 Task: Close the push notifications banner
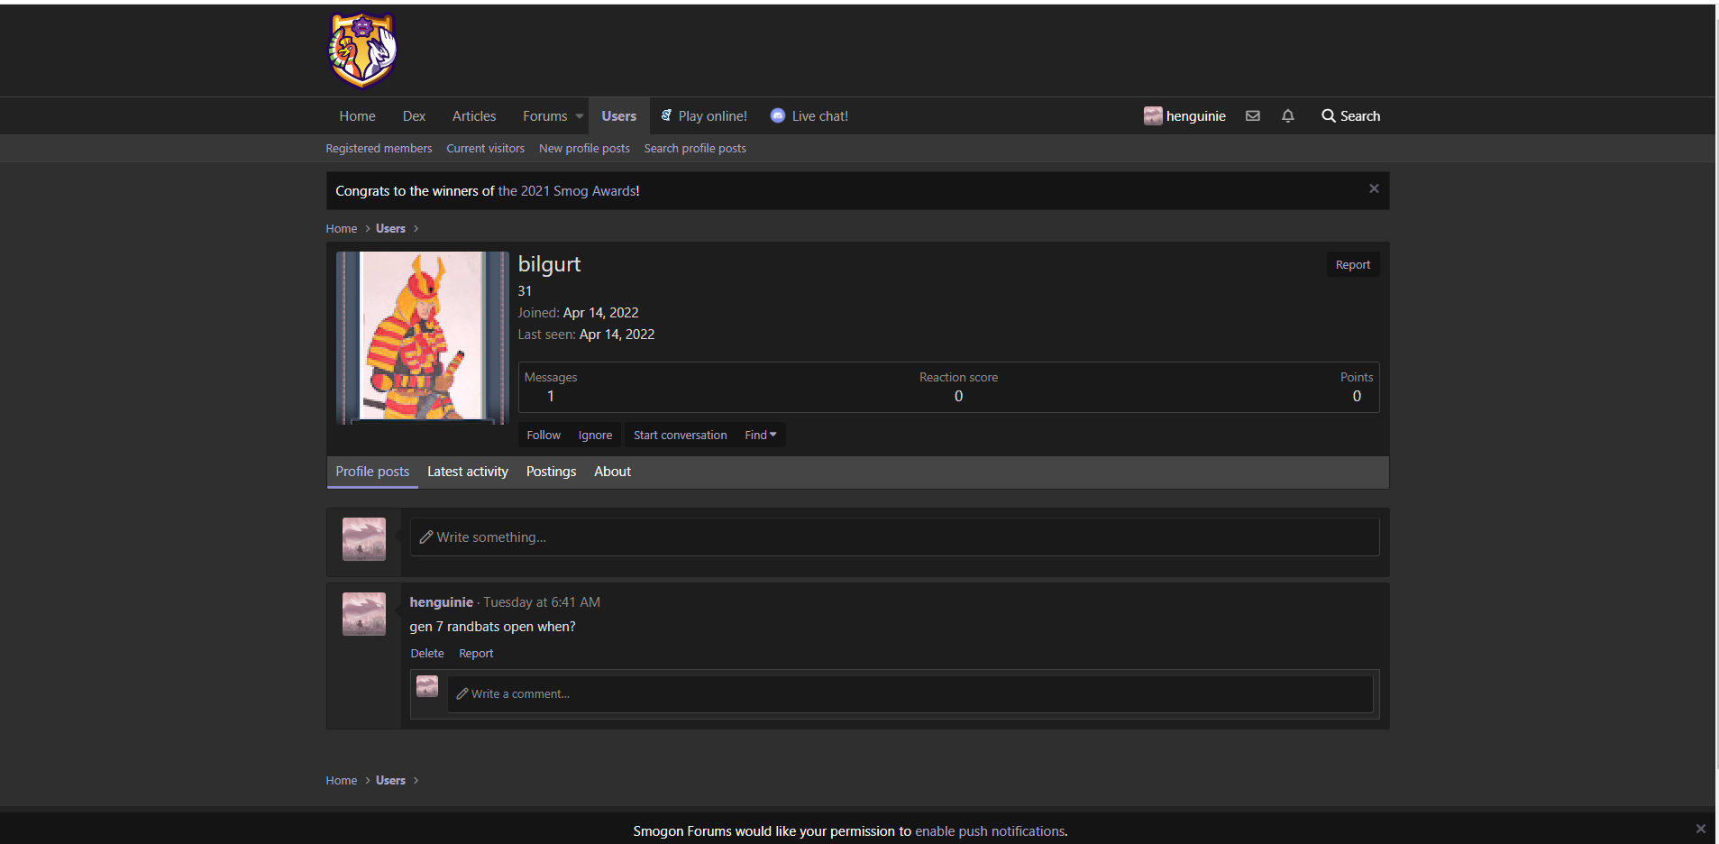1700,829
